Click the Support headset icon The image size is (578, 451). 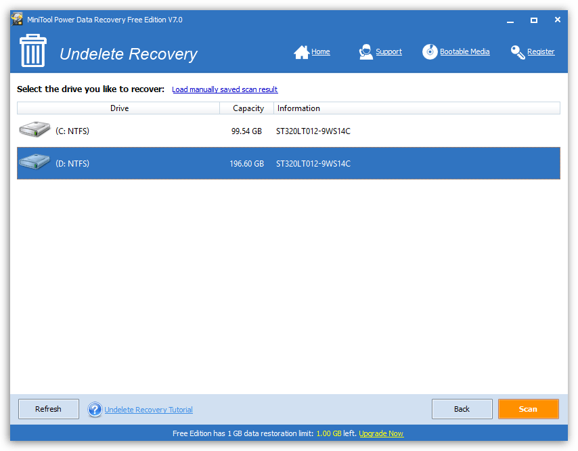coord(365,52)
